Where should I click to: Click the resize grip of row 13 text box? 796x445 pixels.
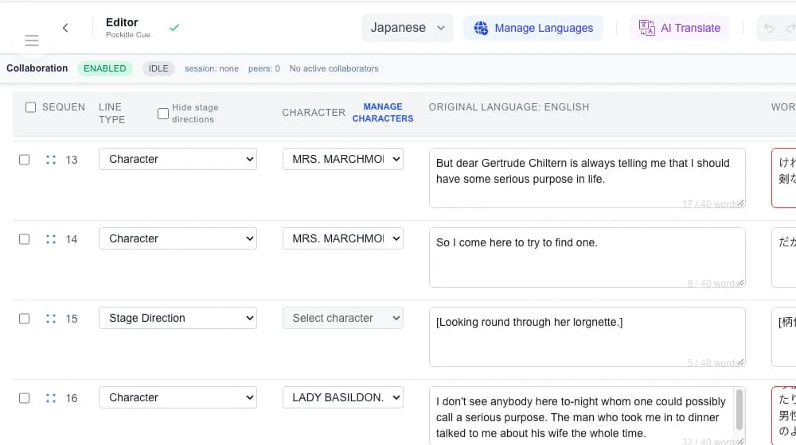click(x=741, y=203)
